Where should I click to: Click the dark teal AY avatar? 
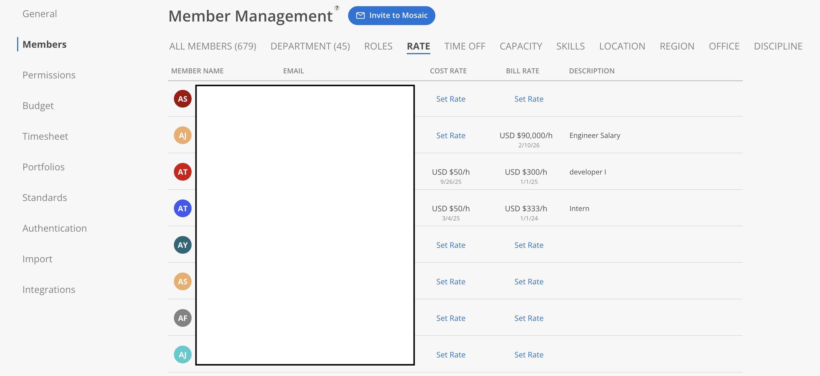point(182,245)
